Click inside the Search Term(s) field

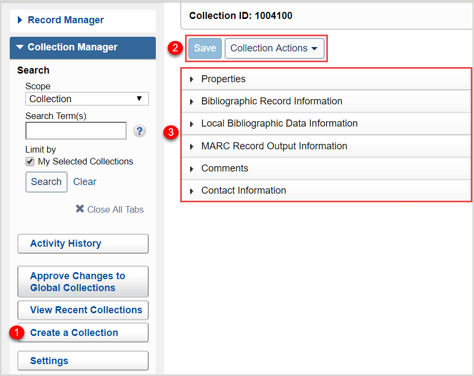click(76, 130)
